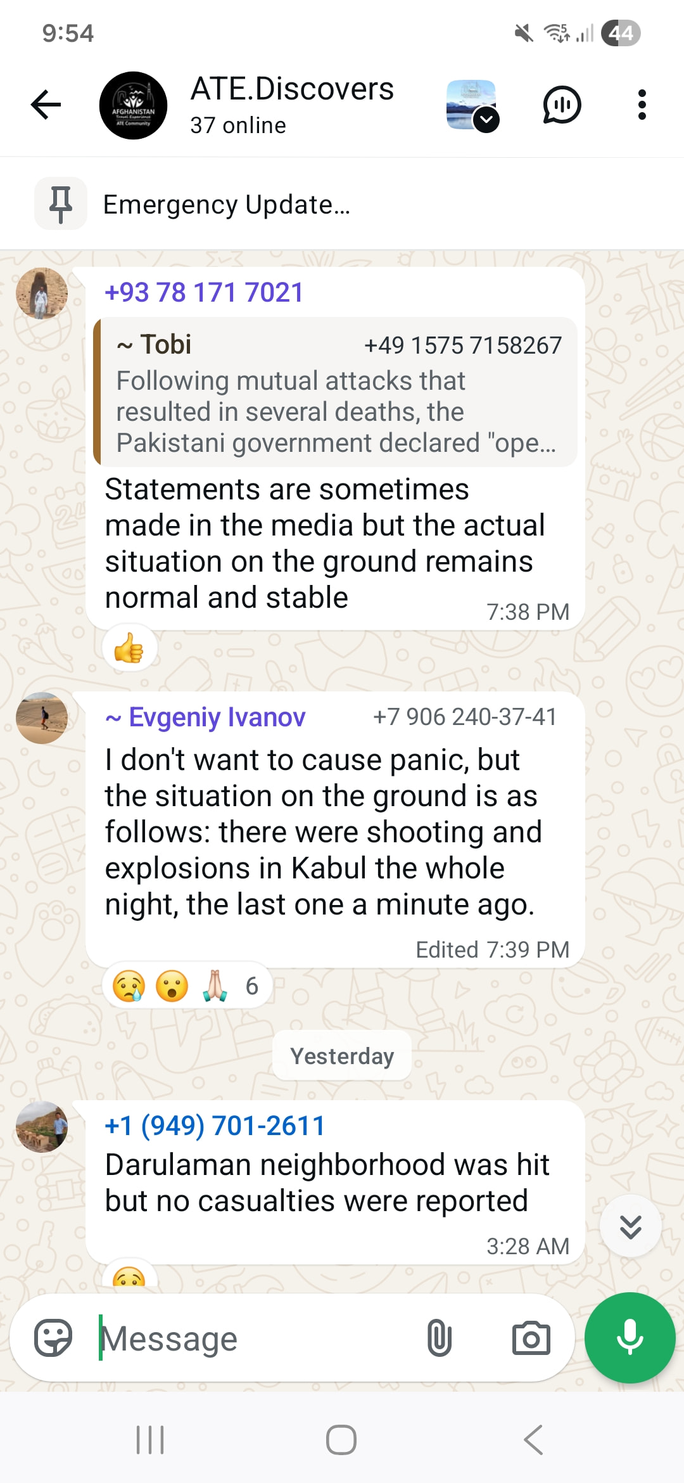Record a voice message with the microphone
Image resolution: width=684 pixels, height=1483 pixels.
[x=630, y=1337]
